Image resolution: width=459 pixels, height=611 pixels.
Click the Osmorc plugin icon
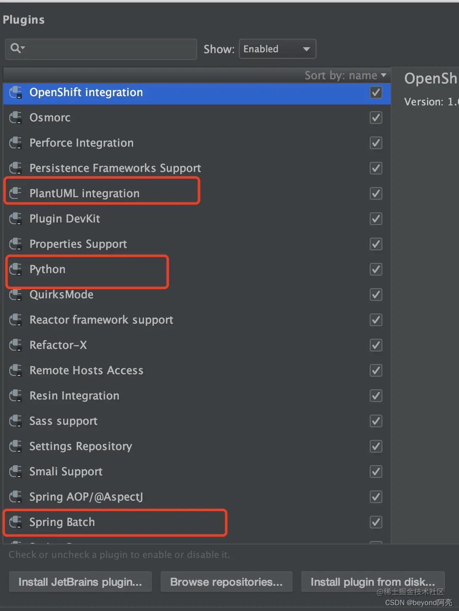pyautogui.click(x=16, y=118)
